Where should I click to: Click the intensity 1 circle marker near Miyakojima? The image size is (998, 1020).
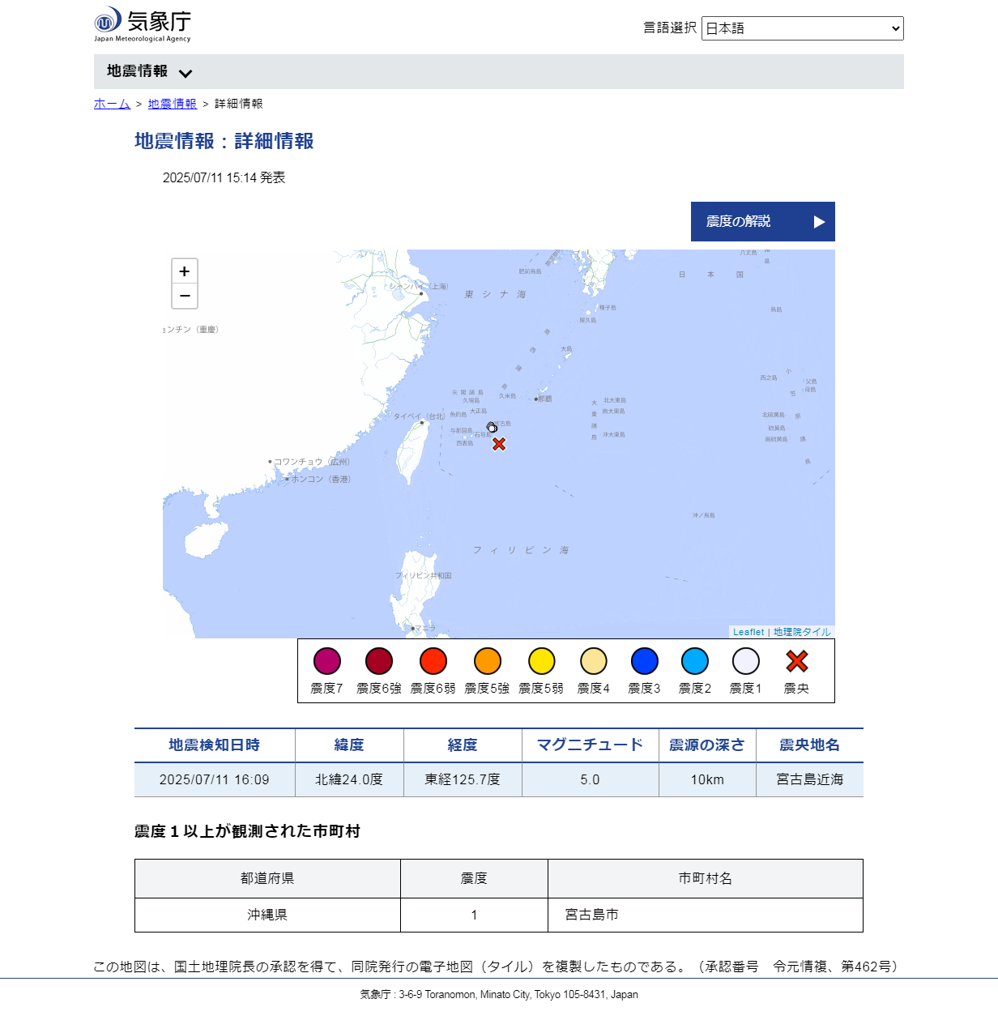pyautogui.click(x=492, y=427)
